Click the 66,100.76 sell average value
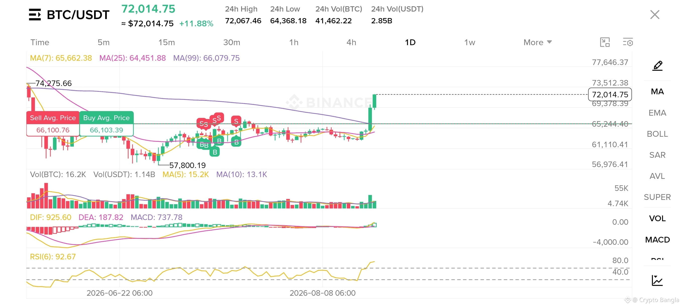Screen dimensions: 681x306 (53, 130)
